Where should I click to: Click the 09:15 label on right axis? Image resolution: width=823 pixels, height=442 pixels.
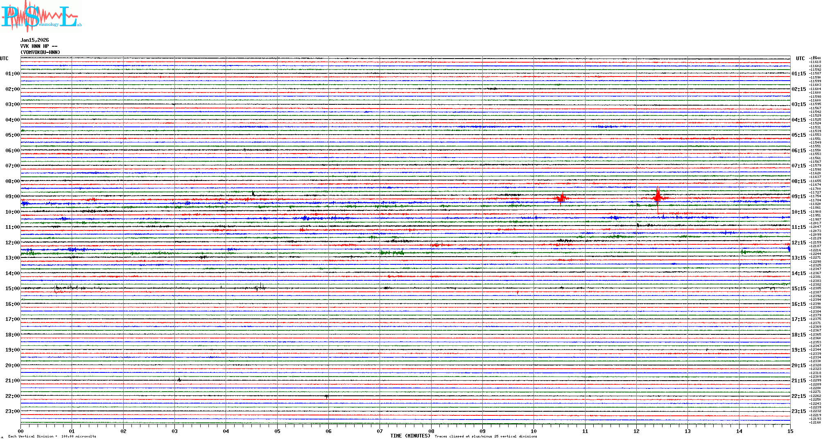tap(798, 196)
